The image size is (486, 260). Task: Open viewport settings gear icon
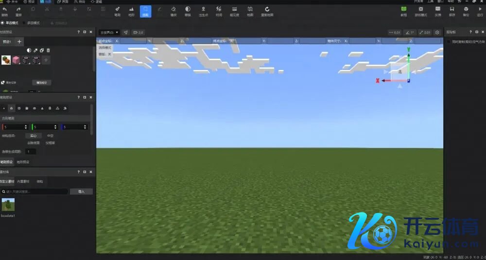coord(437,33)
